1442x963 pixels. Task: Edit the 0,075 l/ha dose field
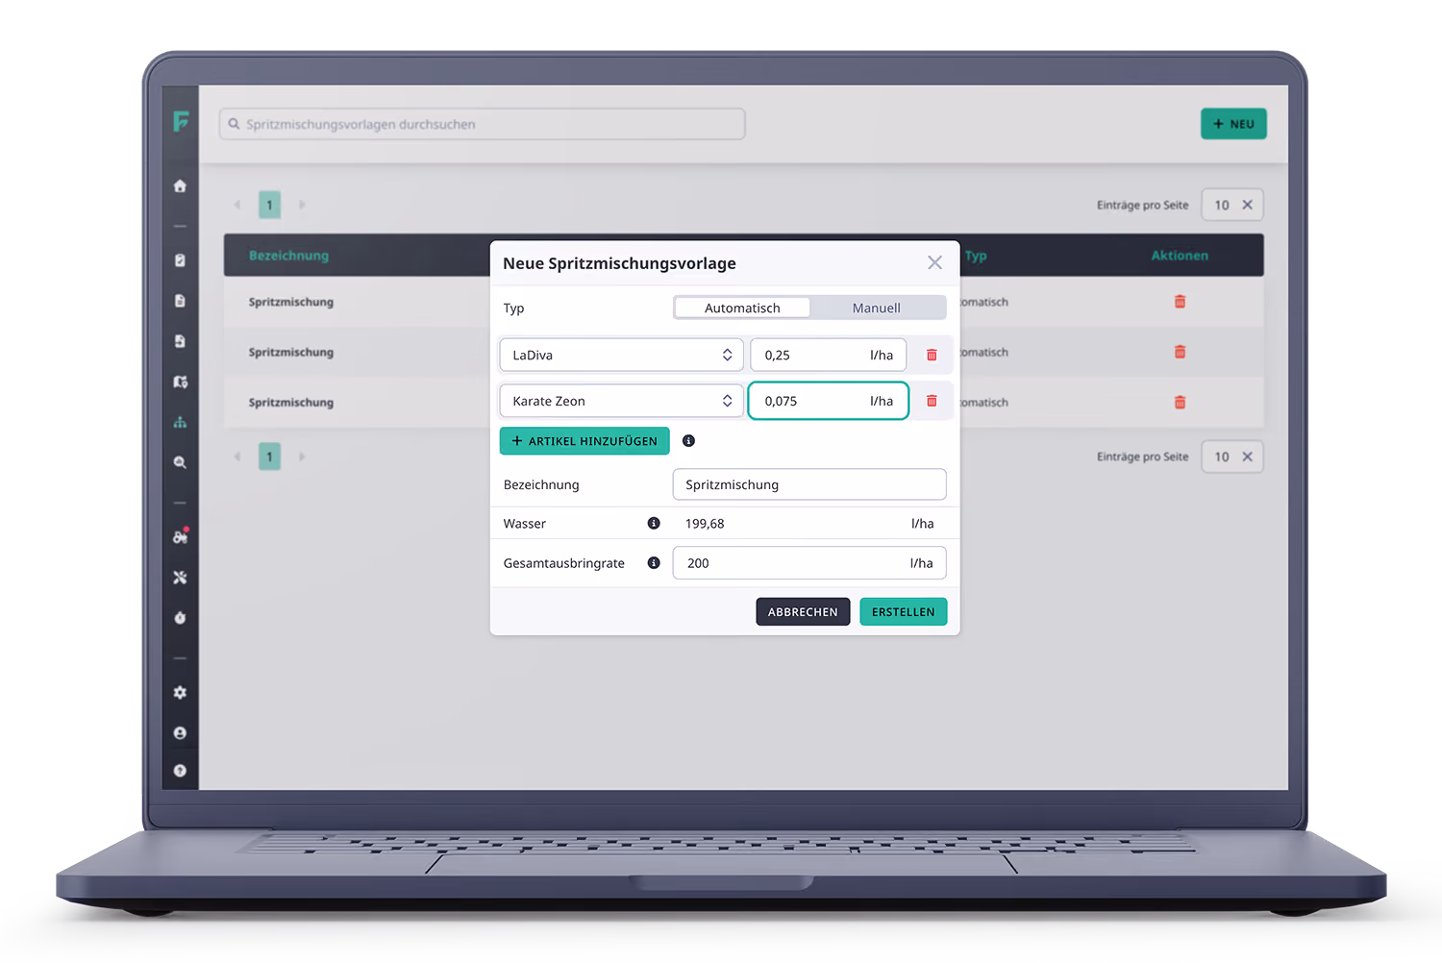click(x=829, y=401)
